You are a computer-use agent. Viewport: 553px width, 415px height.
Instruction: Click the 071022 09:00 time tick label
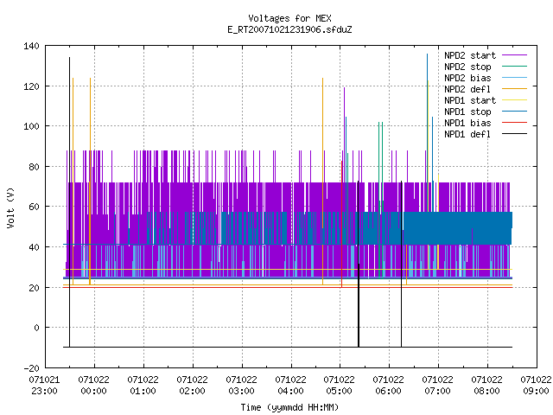[536, 386]
